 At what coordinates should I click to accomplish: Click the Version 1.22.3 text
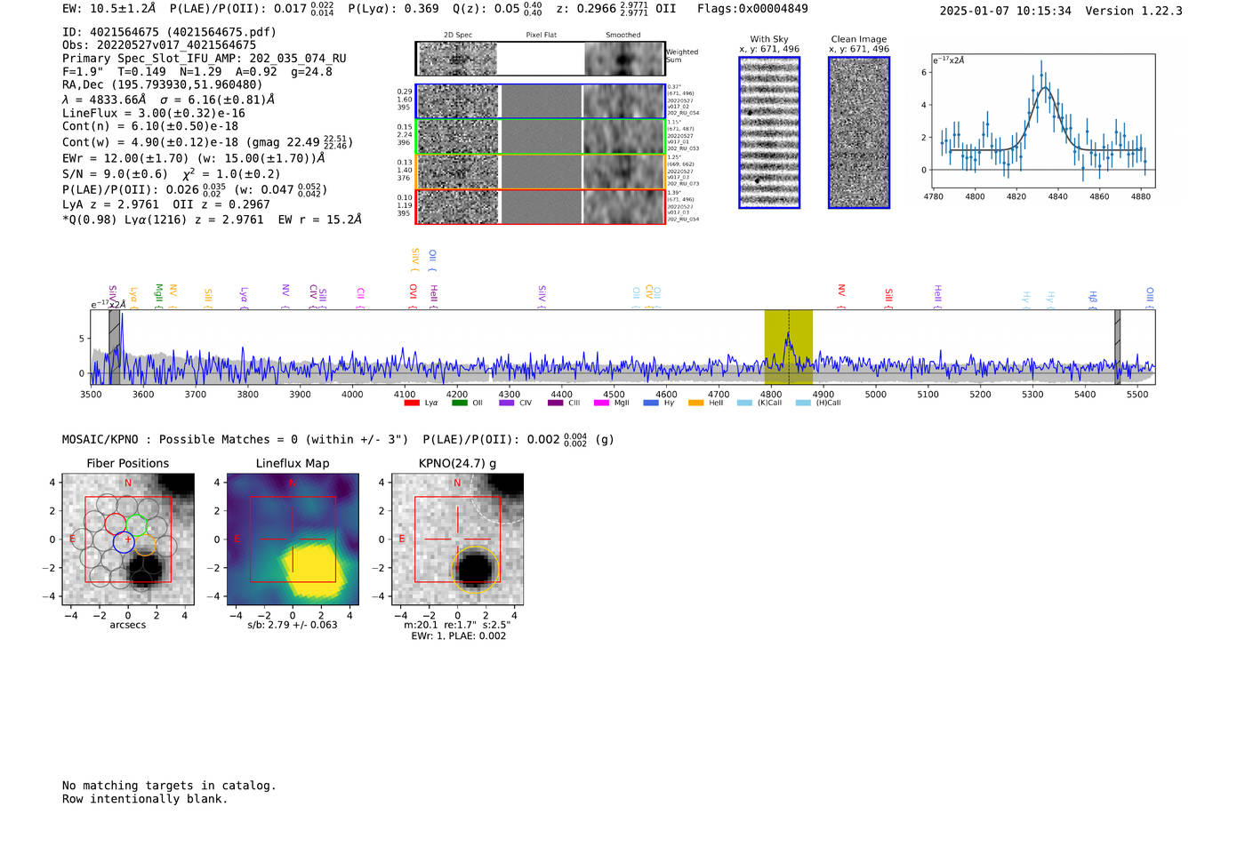pos(1134,11)
